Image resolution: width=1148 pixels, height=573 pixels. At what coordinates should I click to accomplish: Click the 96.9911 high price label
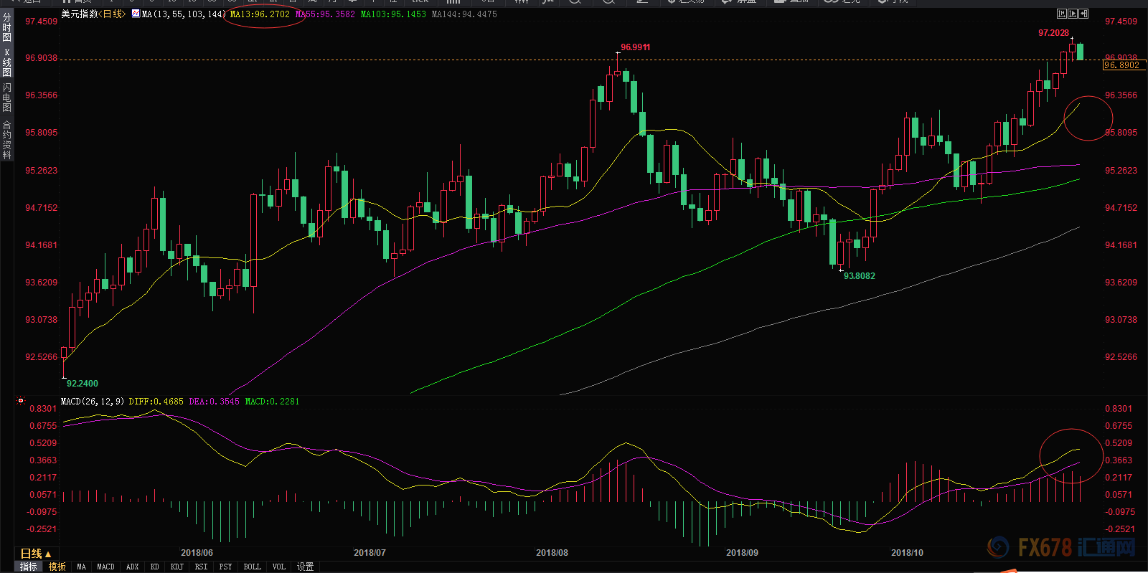(636, 47)
